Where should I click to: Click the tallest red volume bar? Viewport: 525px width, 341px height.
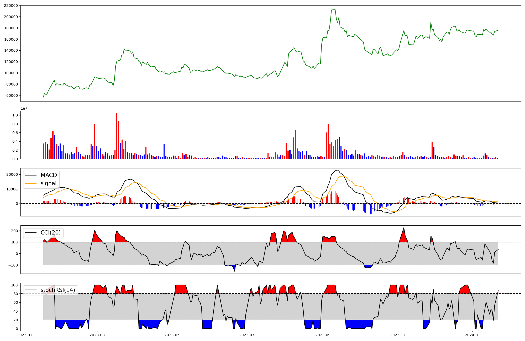pos(117,136)
